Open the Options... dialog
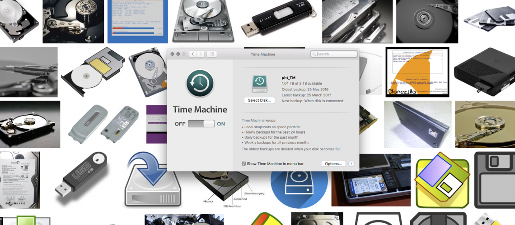Viewport: 515px width, 225px height. pos(333,164)
